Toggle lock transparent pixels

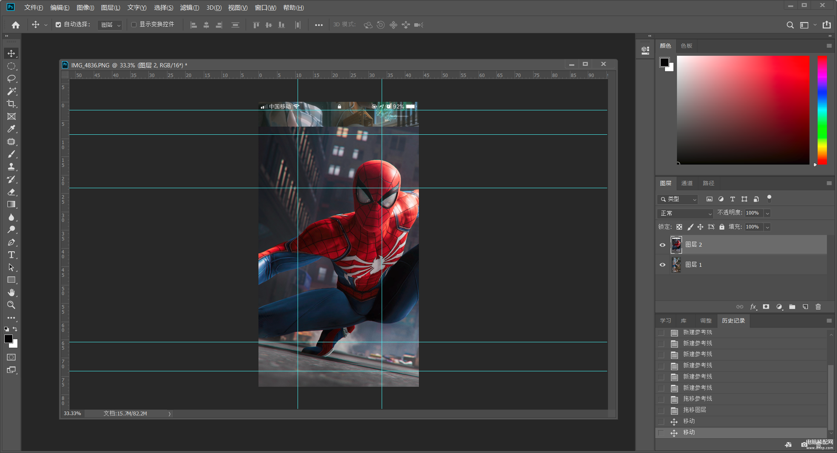(679, 227)
